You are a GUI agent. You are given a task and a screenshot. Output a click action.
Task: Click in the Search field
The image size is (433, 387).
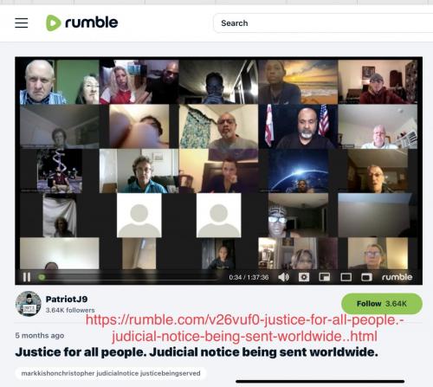coord(323,23)
